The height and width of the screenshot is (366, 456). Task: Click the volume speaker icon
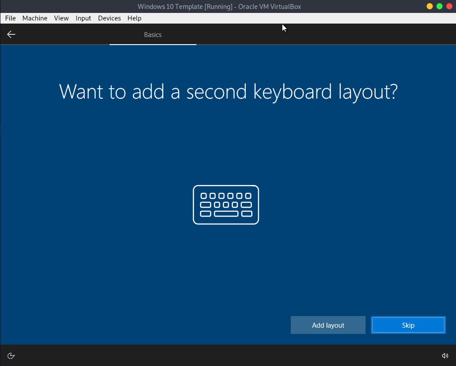[x=445, y=355]
